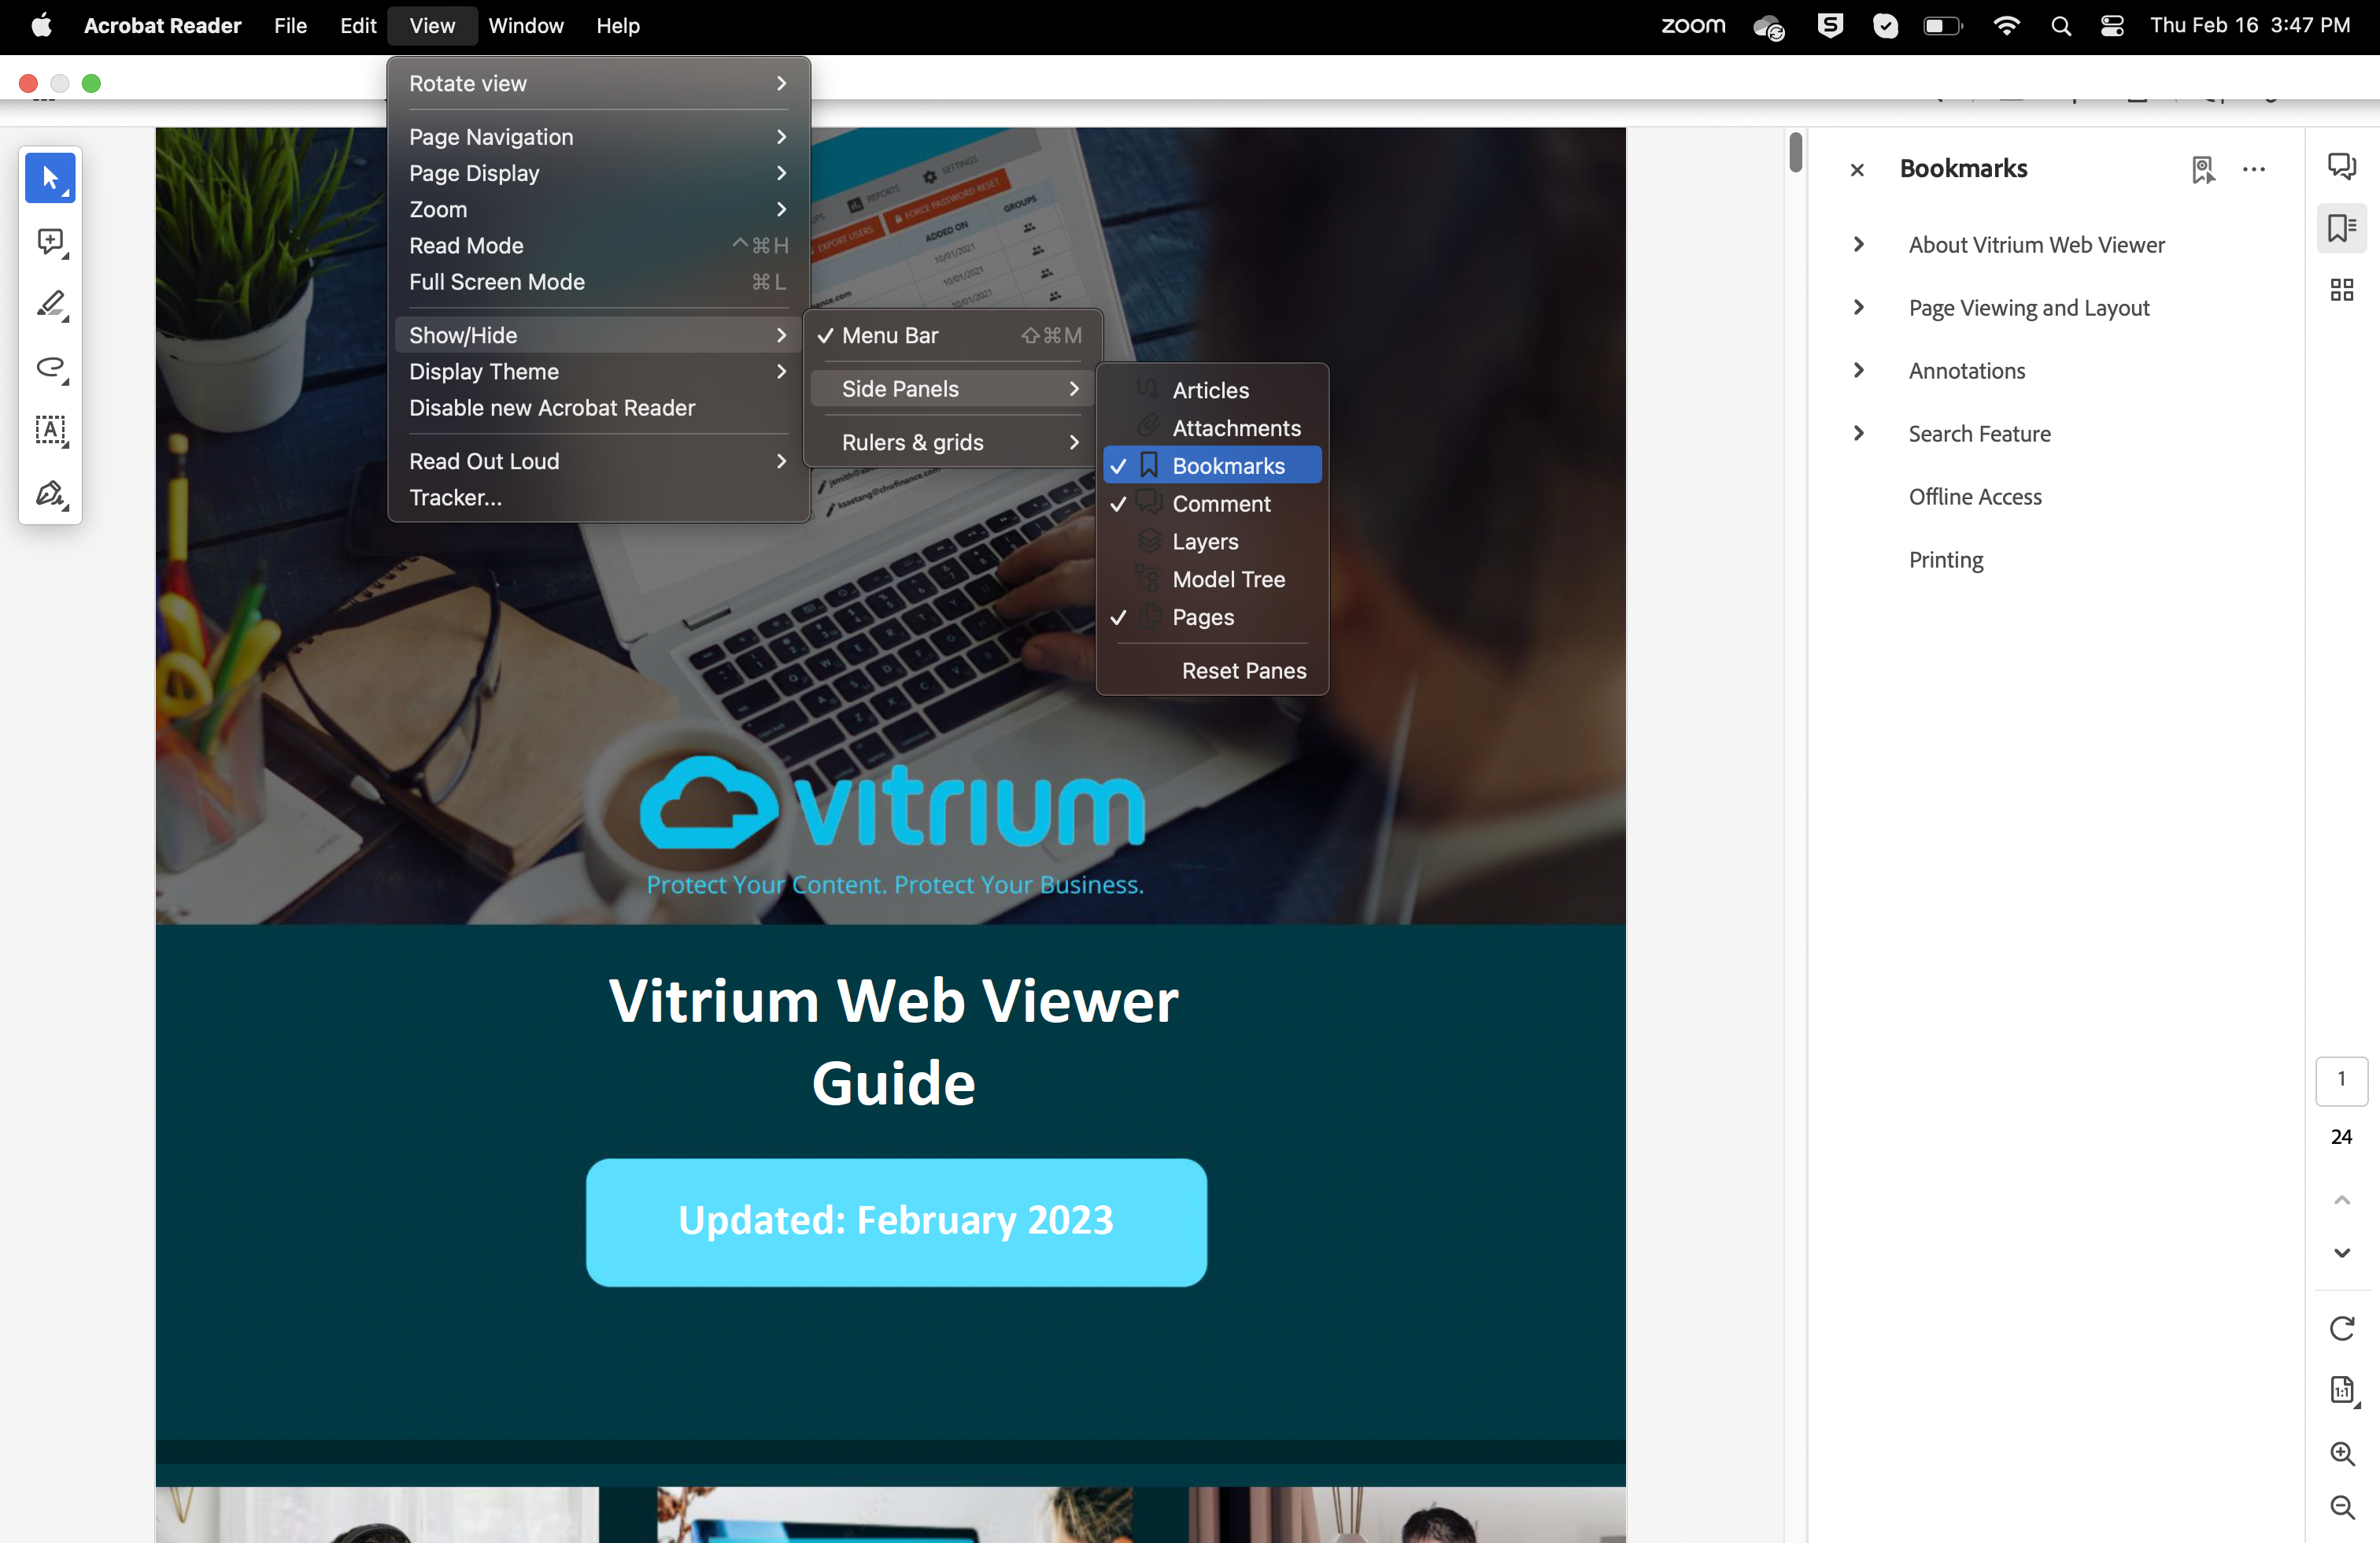
Task: Enable the Model Tree side panel
Action: click(1212, 580)
